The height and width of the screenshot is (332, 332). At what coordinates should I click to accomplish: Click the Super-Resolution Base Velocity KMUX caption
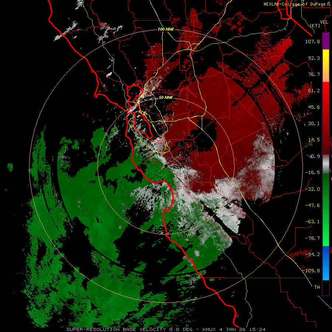point(166,329)
